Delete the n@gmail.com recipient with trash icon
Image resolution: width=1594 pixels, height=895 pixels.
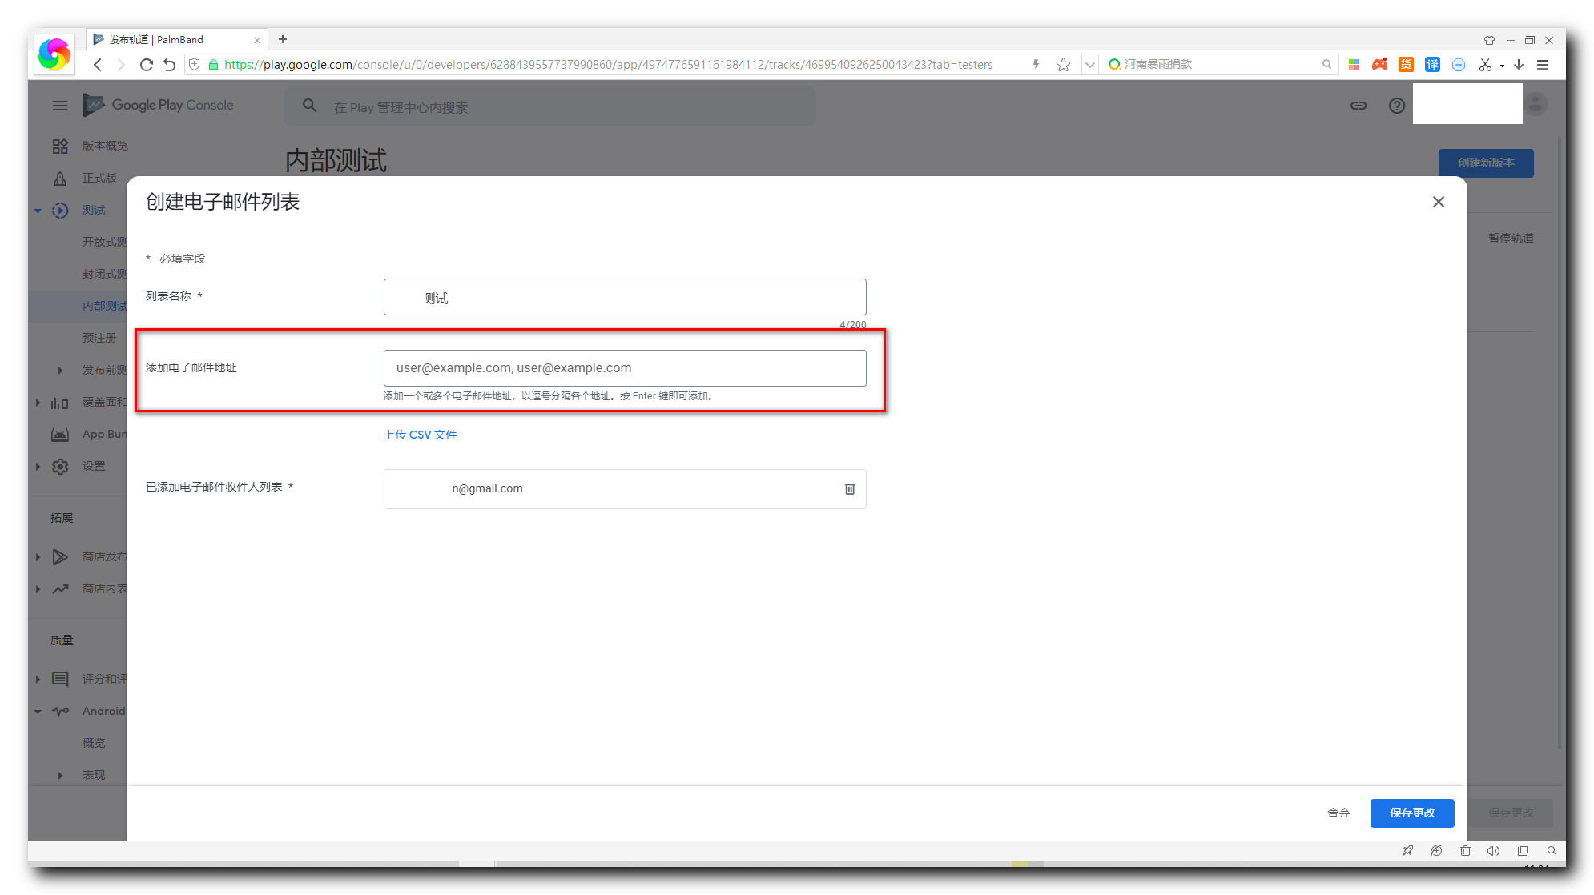point(850,488)
